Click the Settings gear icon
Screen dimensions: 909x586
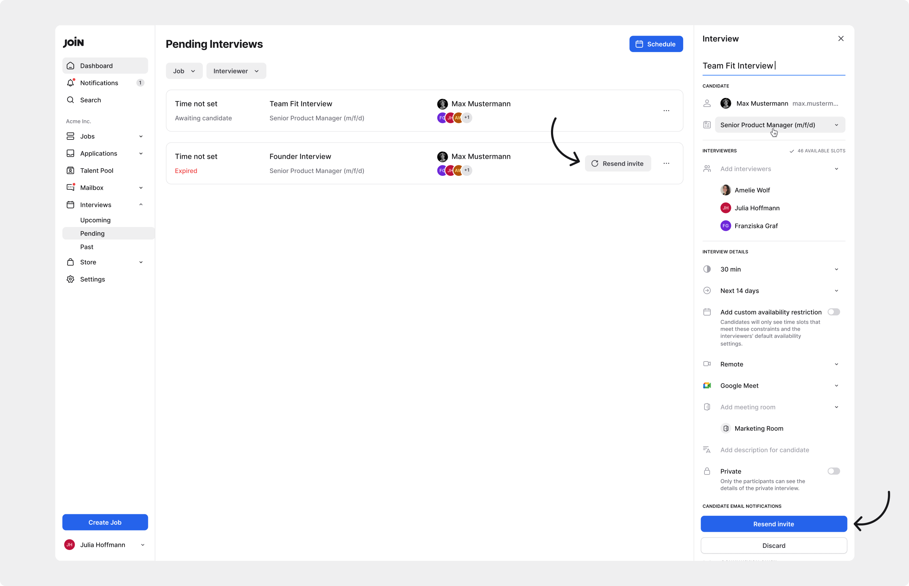(70, 279)
